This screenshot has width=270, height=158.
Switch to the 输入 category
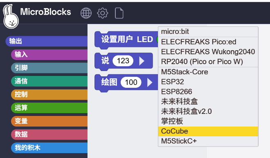pos(49,55)
